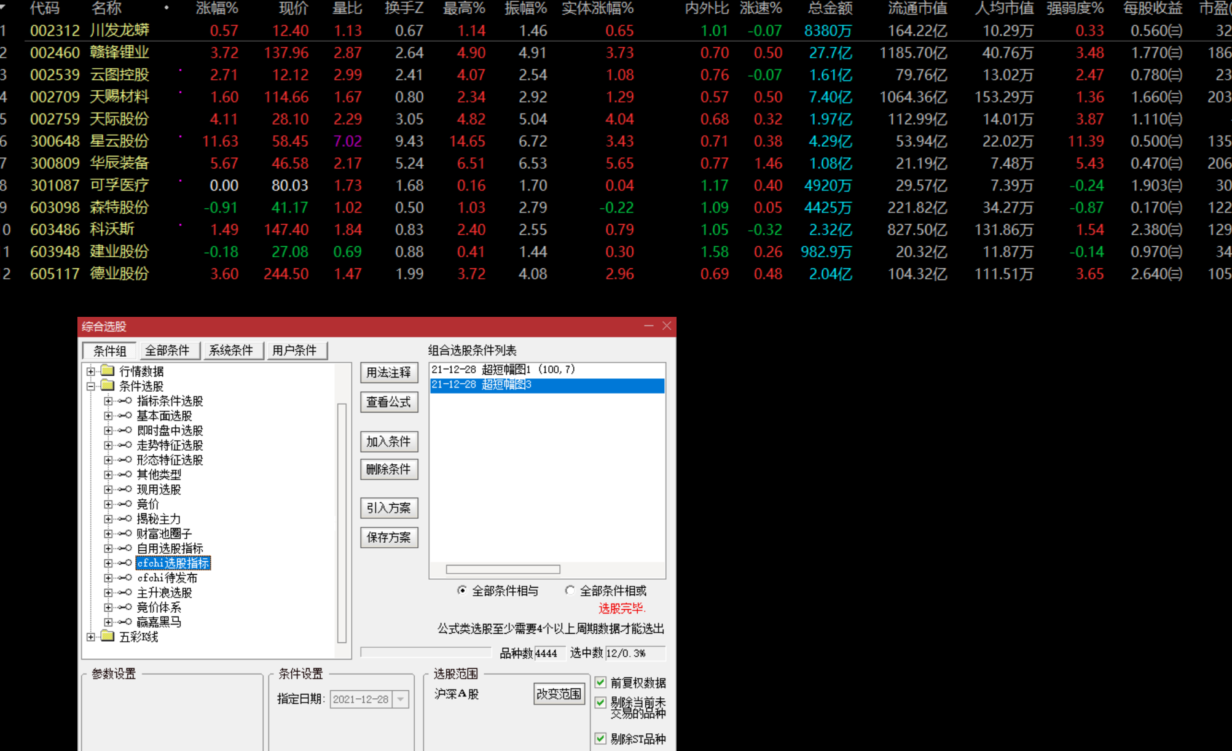
Task: Click the key icon beside 指标条件选股
Action: coord(125,401)
